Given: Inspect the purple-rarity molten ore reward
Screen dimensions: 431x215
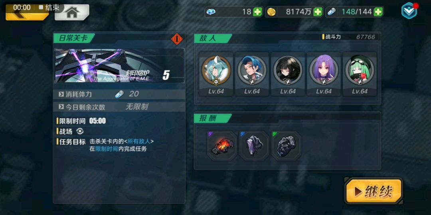Looking at the screenshot, I should [x=222, y=146].
